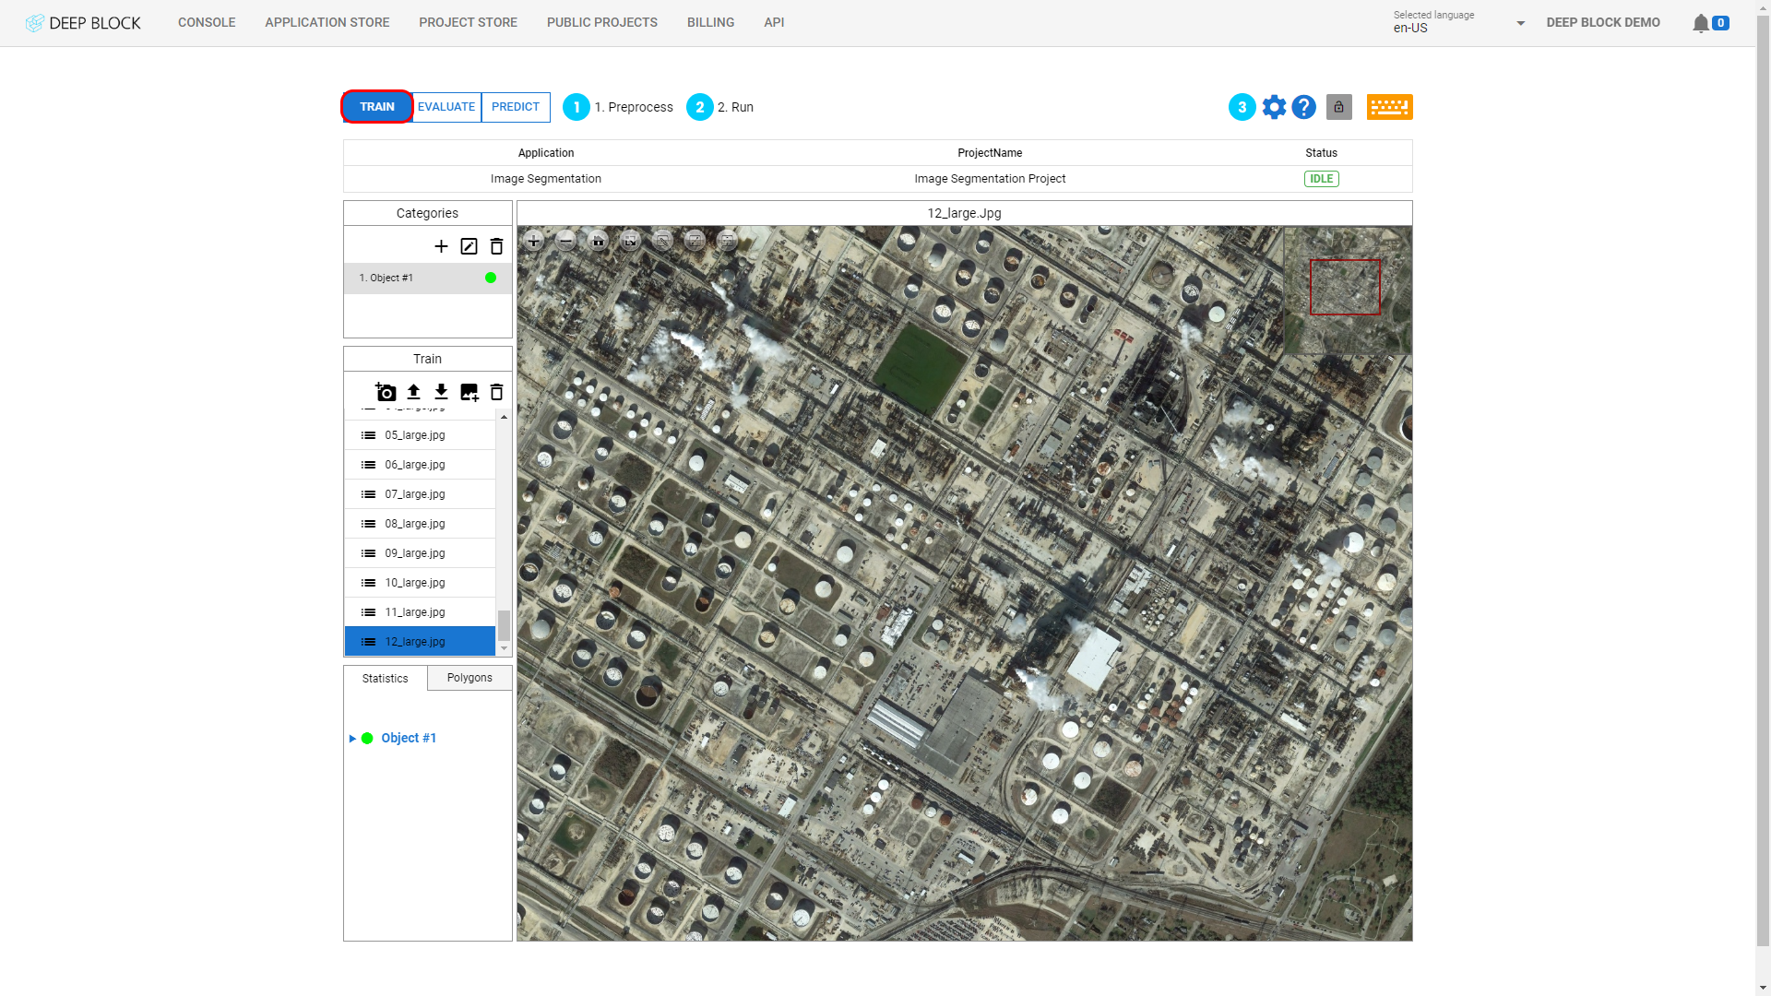Click the download annotations icon in Train toolbar
1771x996 pixels.
pos(440,392)
